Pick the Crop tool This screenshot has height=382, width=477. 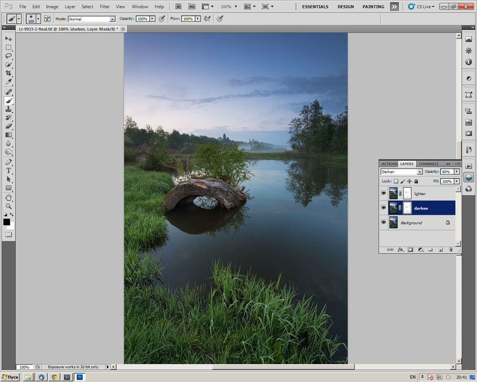click(x=9, y=73)
